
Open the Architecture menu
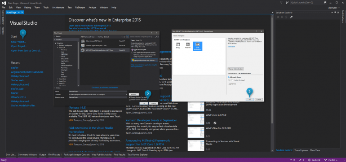58,8
